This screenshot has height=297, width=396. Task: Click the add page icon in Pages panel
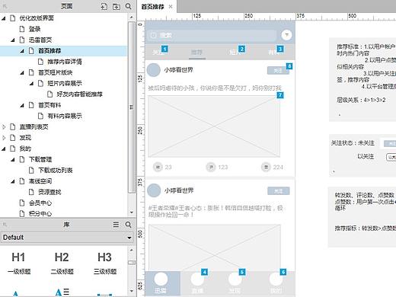104,6
